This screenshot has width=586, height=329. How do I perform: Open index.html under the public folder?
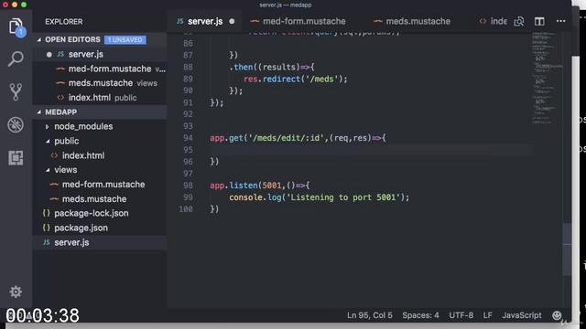tap(100, 155)
